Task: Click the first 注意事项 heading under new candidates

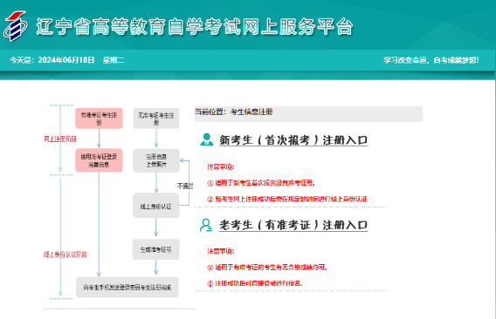Action: (x=220, y=166)
